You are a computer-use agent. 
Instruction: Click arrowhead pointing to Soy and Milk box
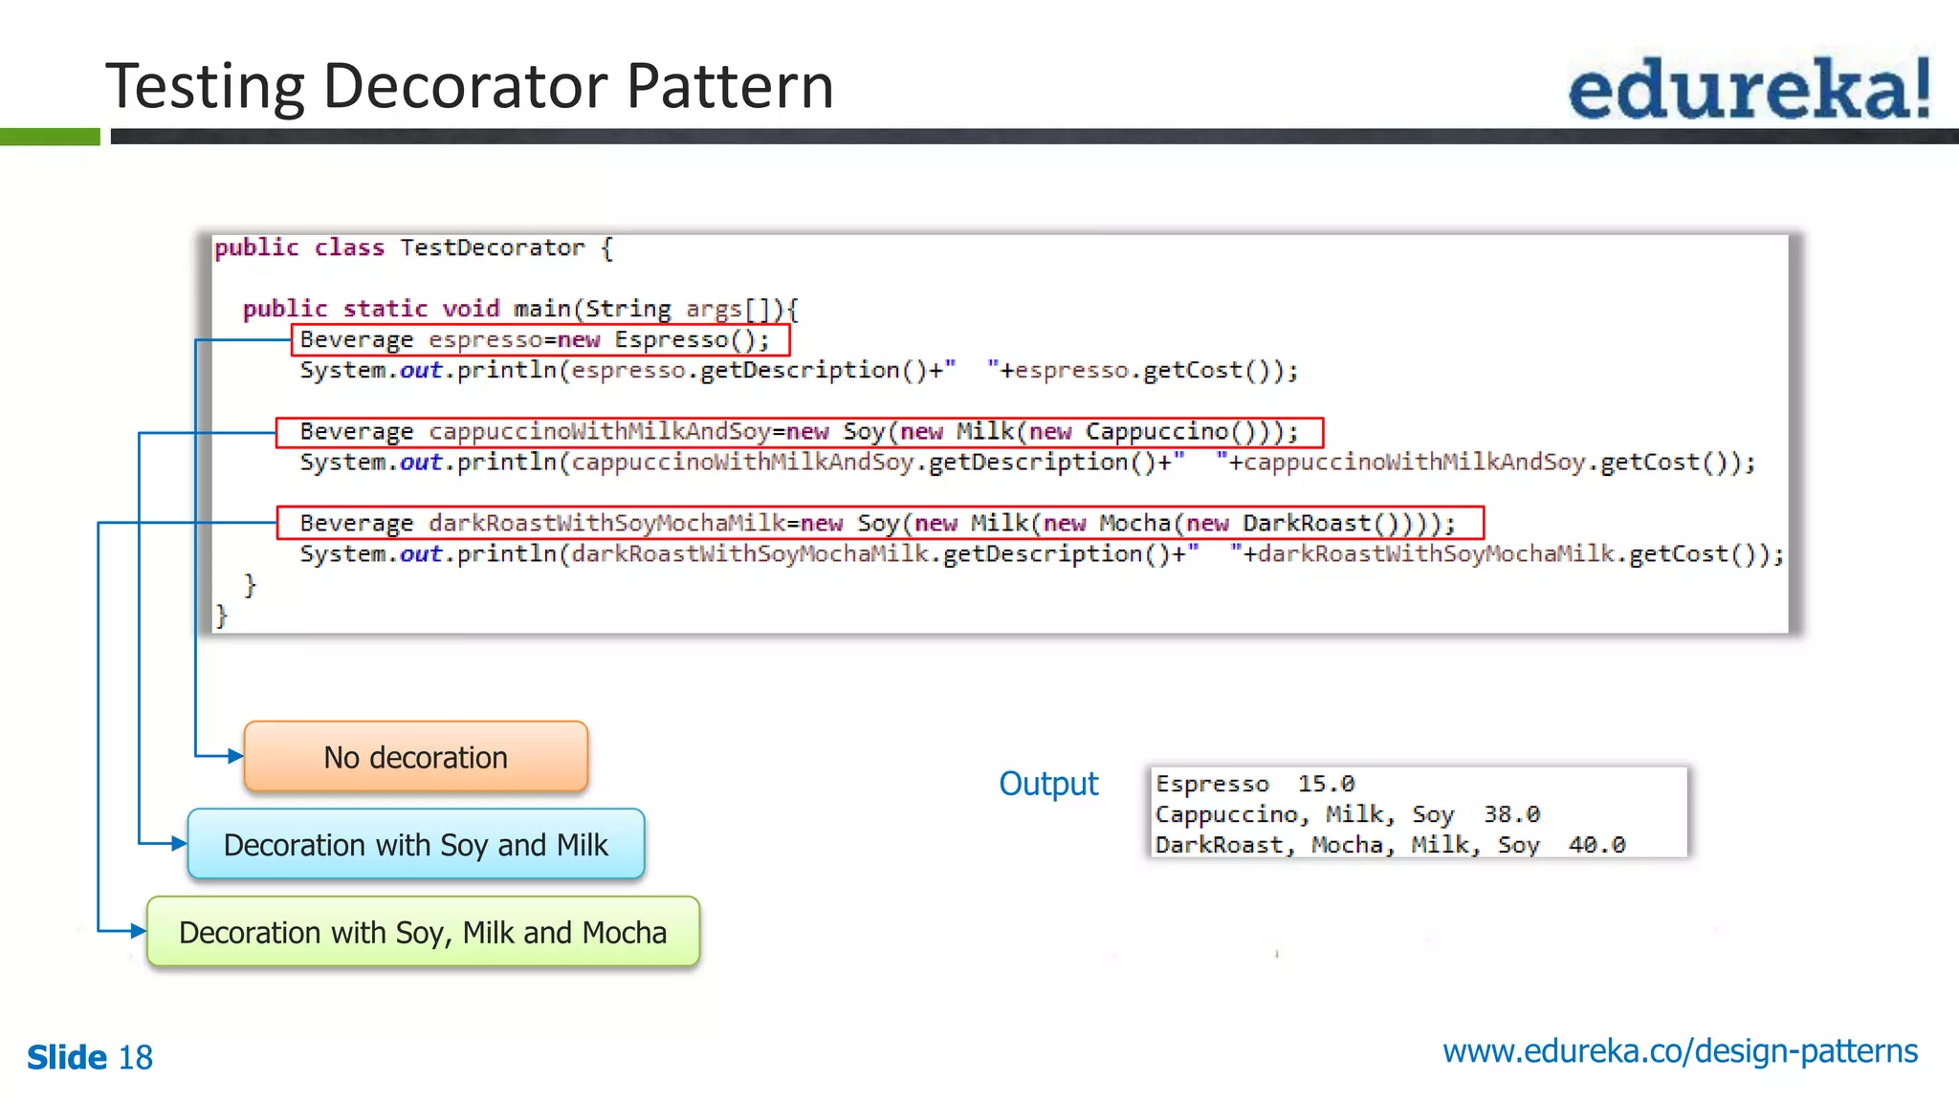[x=179, y=843]
